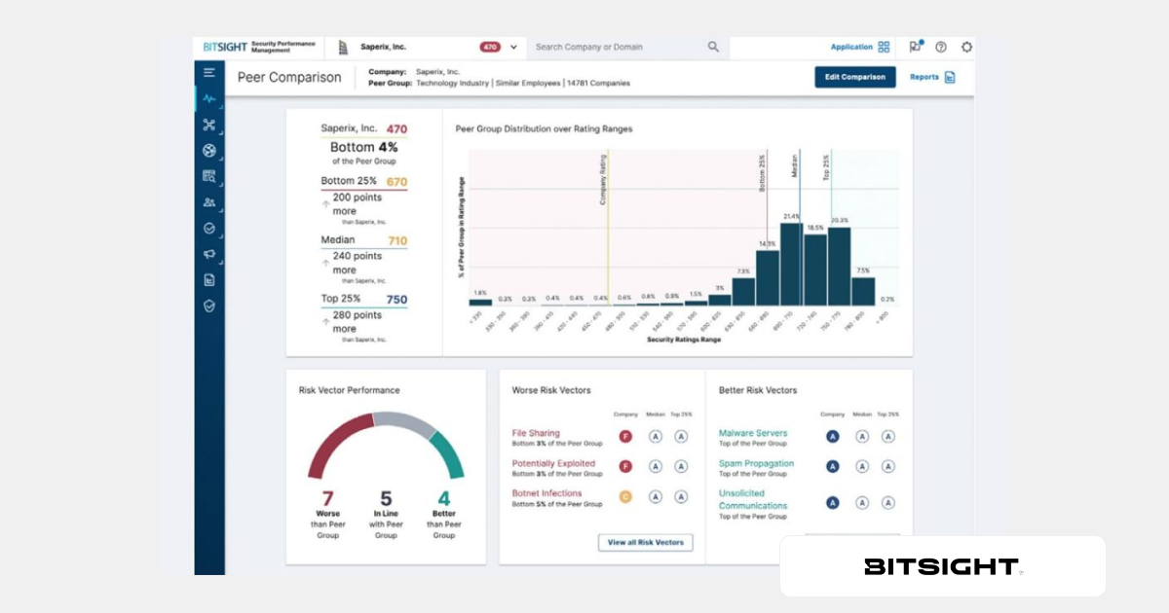Click File Sharing company grade F badge
The height and width of the screenshot is (613, 1169).
point(625,437)
